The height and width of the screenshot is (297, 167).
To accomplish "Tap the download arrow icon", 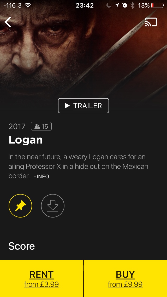I will (x=52, y=205).
